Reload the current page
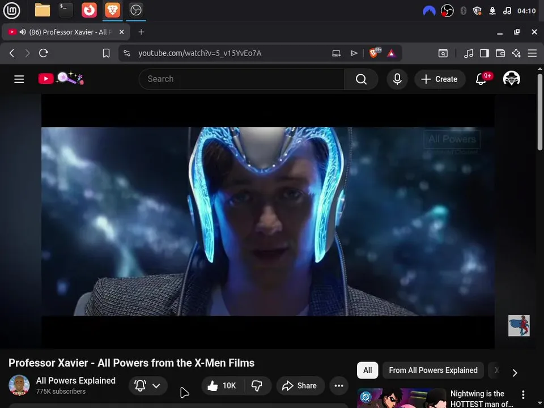 click(44, 53)
